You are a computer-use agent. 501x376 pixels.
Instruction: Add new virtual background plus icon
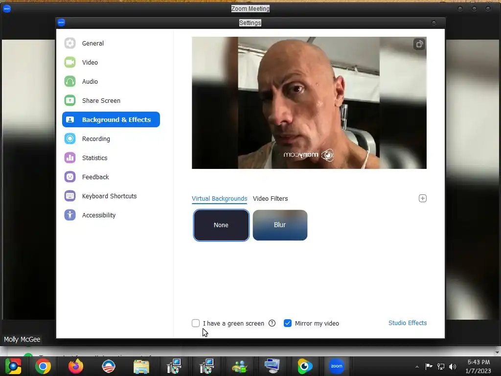click(422, 198)
